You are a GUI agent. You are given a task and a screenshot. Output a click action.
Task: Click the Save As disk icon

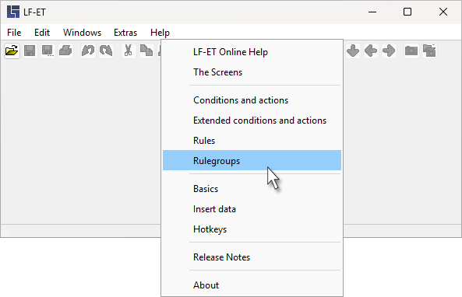pos(48,51)
